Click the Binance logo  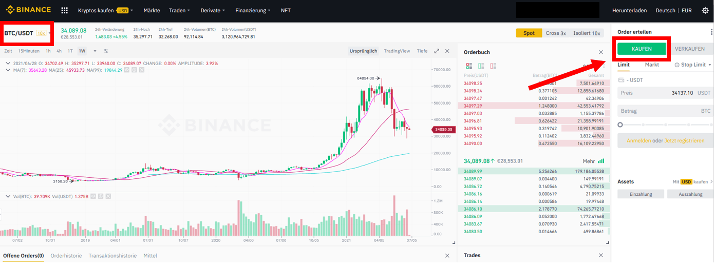tap(28, 10)
